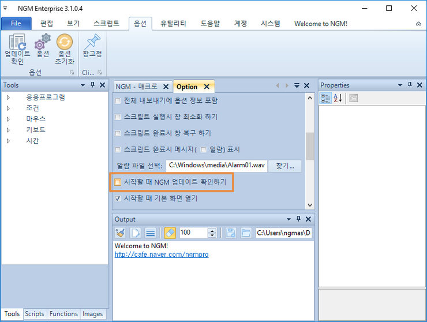Click the Property Pages icon

(354, 98)
